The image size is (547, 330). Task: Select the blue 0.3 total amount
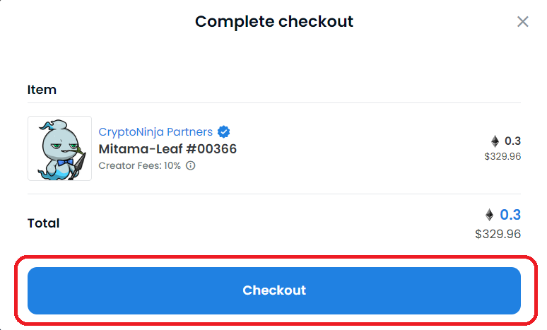[510, 215]
